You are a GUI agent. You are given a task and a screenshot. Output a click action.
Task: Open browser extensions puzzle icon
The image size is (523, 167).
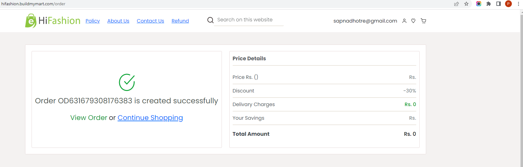(x=489, y=4)
